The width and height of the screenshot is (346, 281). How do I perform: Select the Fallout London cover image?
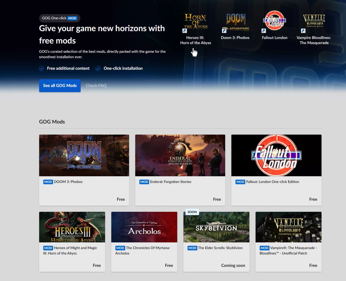pos(276,155)
